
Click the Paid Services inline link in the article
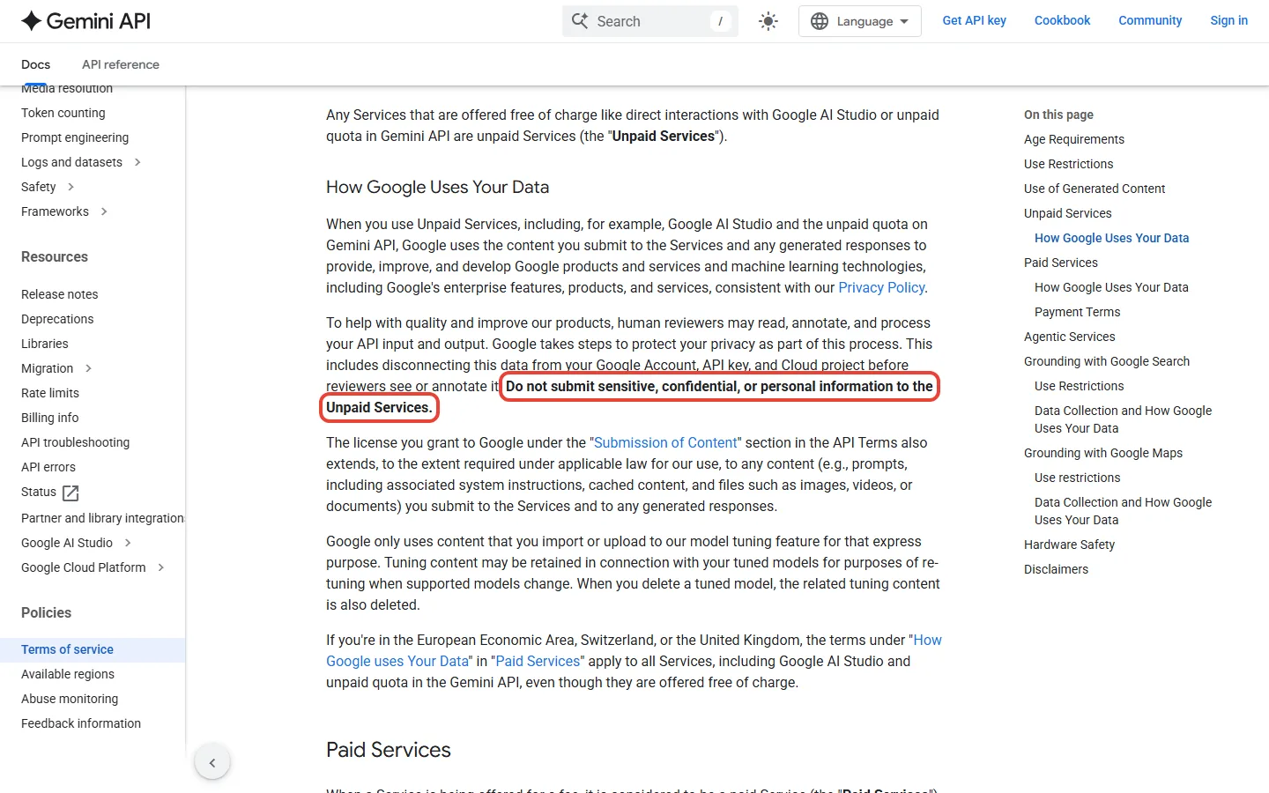click(538, 661)
